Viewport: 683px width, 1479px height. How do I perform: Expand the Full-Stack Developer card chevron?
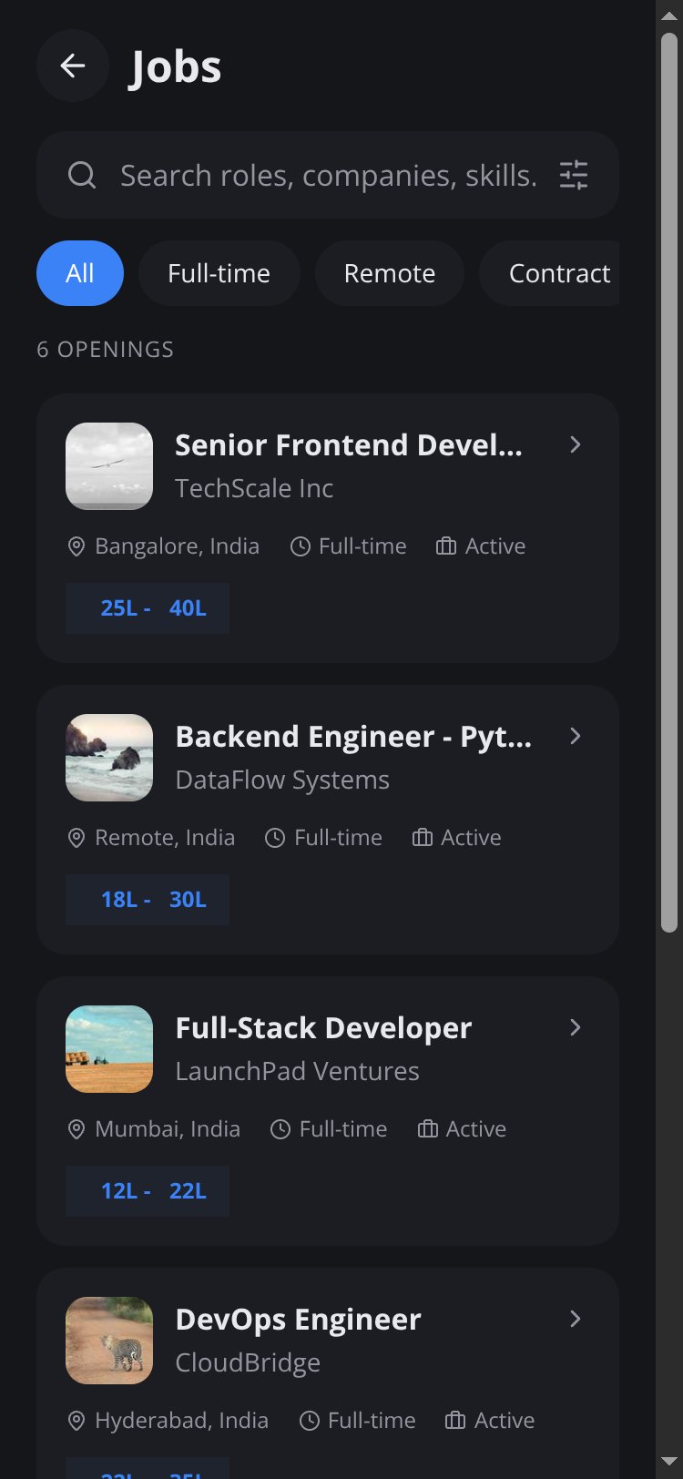[x=576, y=1027]
